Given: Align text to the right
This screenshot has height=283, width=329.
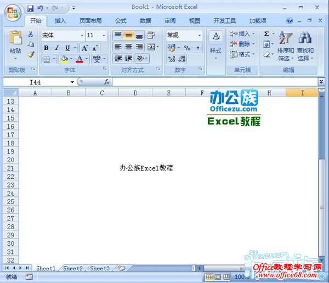Looking at the screenshot, I should coord(139,47).
